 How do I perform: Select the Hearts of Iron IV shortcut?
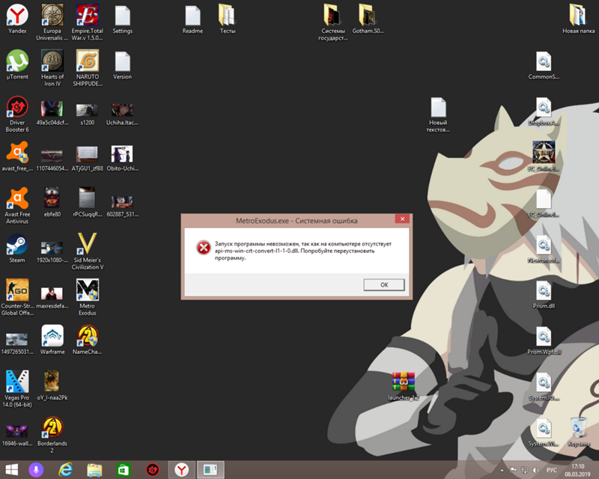point(52,68)
